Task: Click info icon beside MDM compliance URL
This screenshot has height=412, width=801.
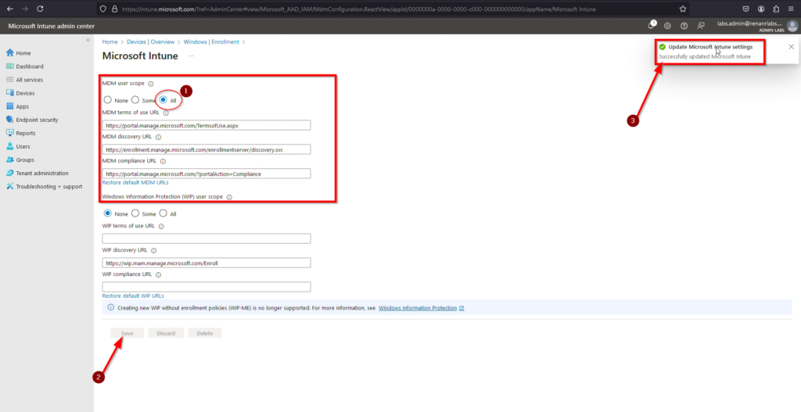Action: [x=163, y=161]
